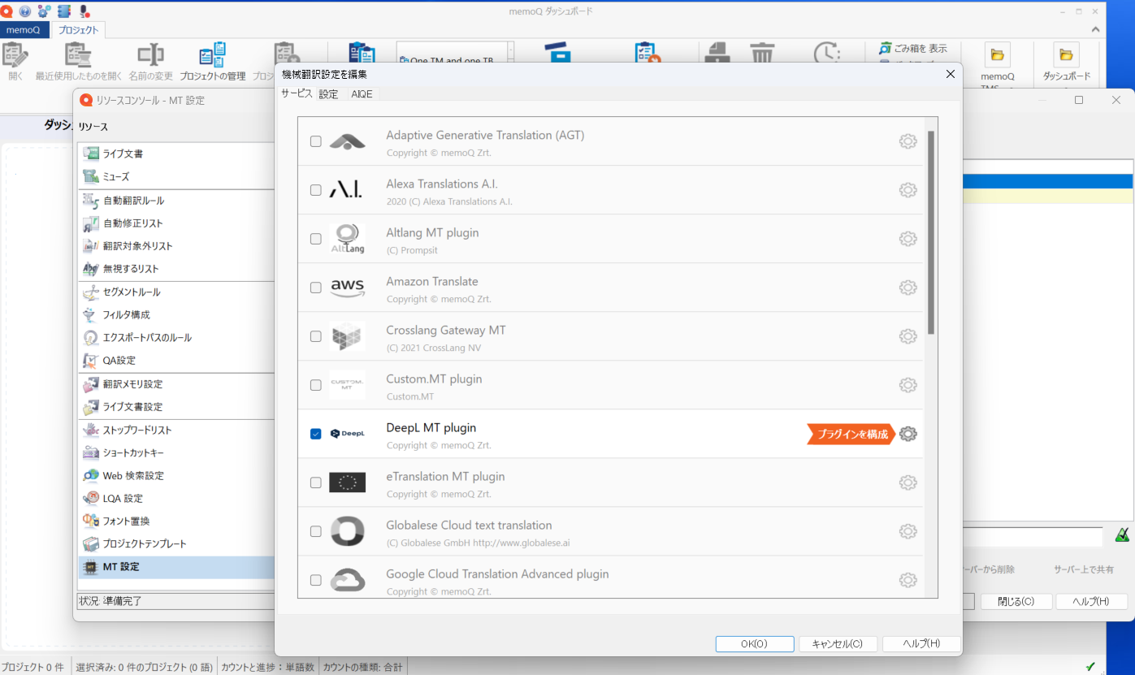Enable Alexa Translations A.I. checkbox
The image size is (1135, 675).
tap(316, 190)
